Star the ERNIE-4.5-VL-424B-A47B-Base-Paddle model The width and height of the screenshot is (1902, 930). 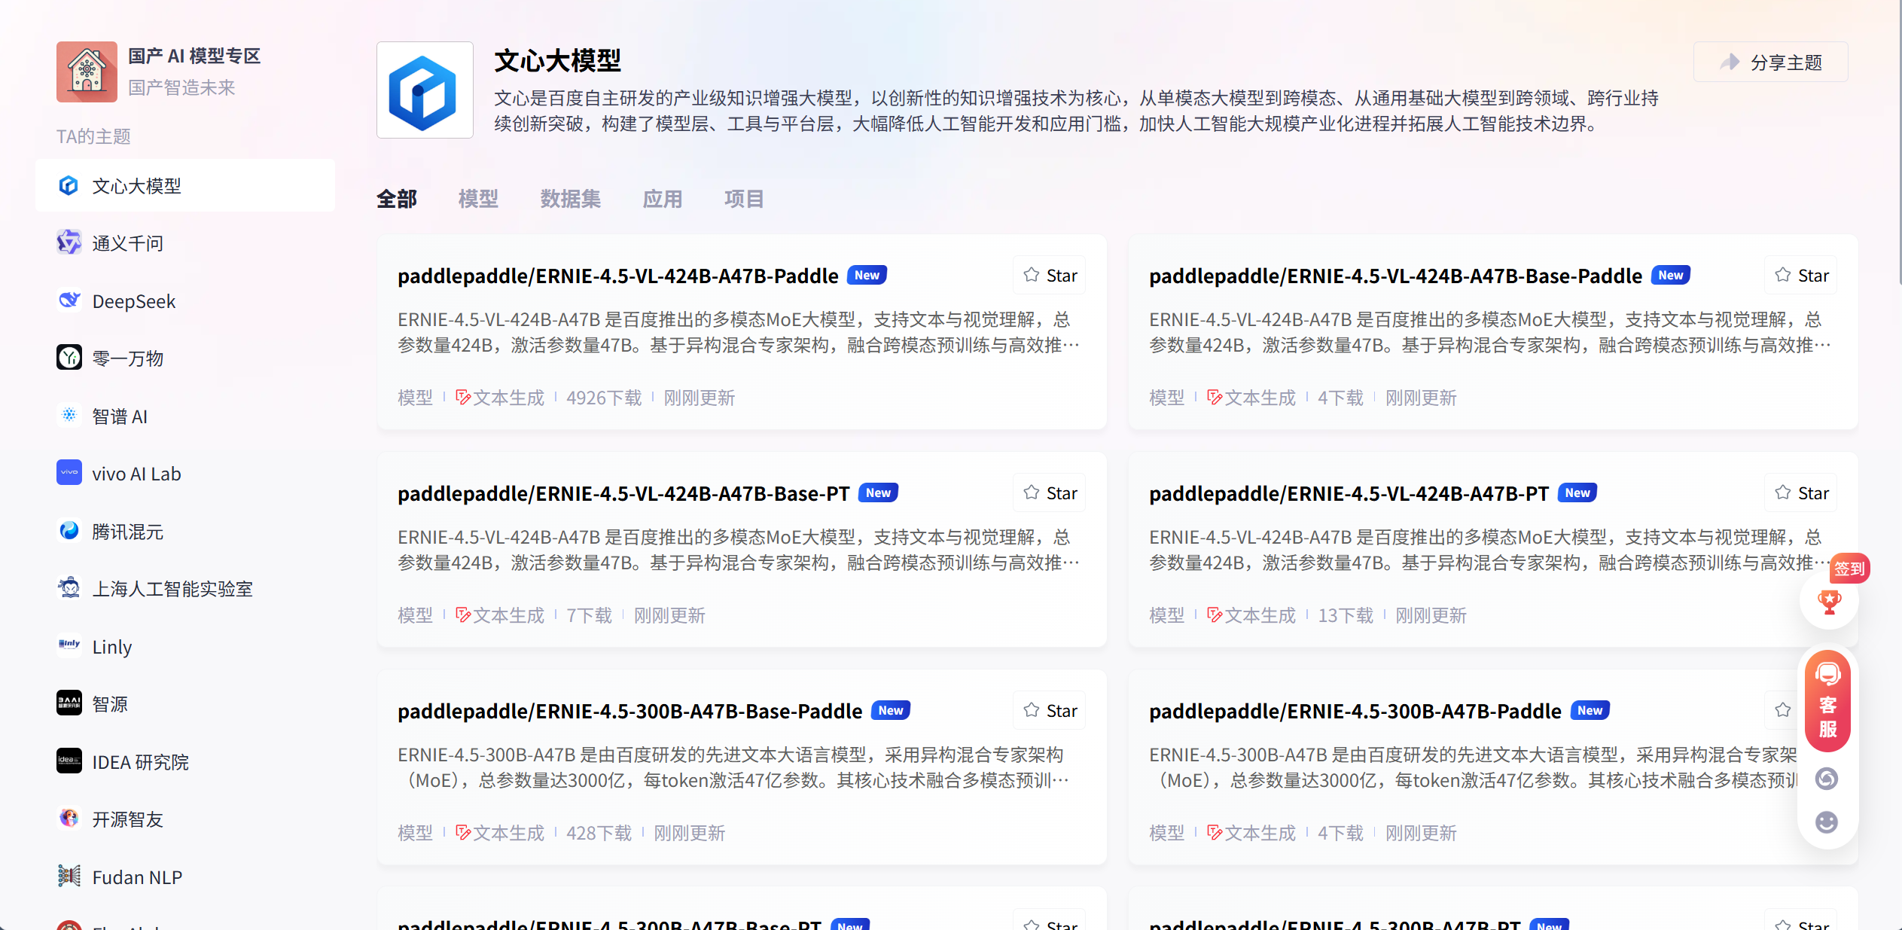pyautogui.click(x=1801, y=275)
